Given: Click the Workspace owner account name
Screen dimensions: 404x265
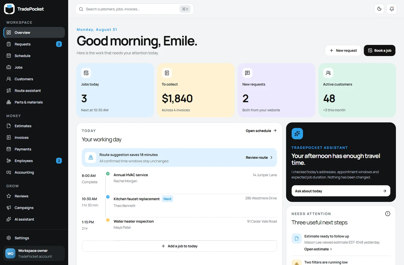Looking at the screenshot, I should pyautogui.click(x=33, y=251).
